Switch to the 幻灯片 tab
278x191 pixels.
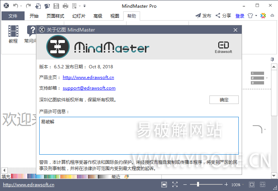79,16
